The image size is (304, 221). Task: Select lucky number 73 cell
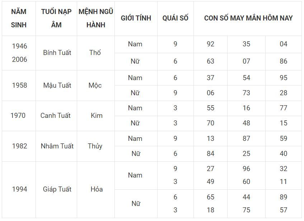[246, 93]
